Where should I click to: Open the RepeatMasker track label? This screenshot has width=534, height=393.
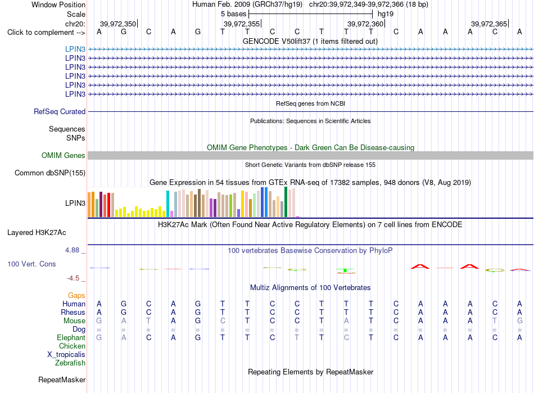pyautogui.click(x=62, y=380)
